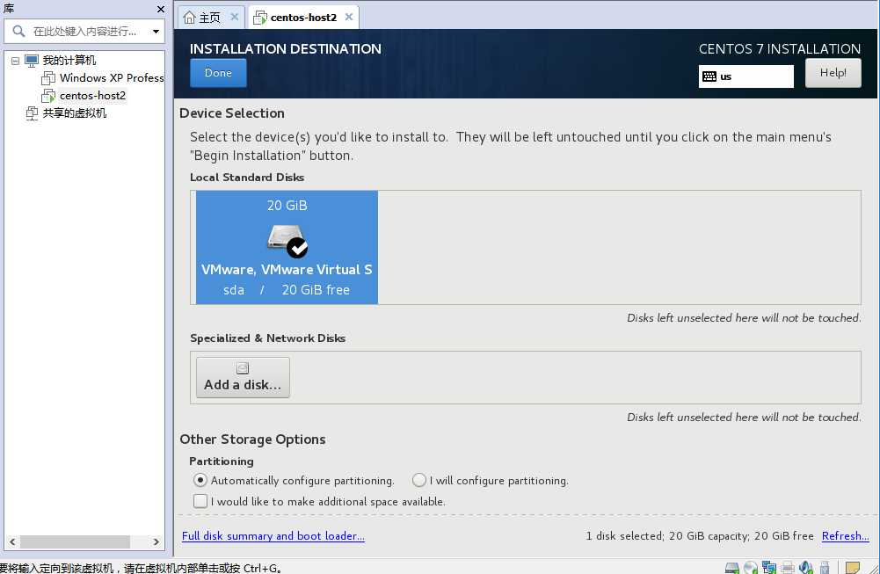Click the us keyboard layout indicator
This screenshot has height=574, width=880.
pyautogui.click(x=745, y=76)
